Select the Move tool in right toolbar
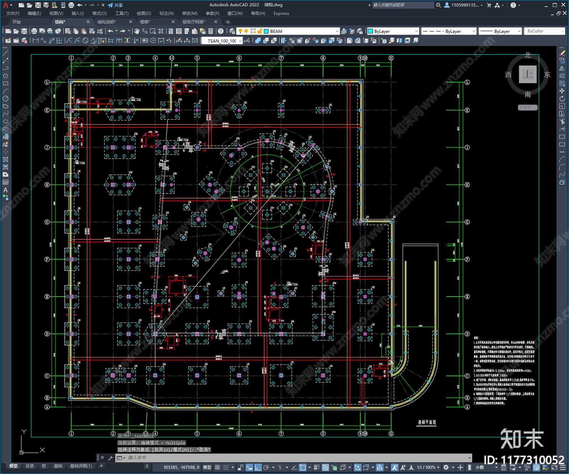569x474 pixels. click(562, 91)
